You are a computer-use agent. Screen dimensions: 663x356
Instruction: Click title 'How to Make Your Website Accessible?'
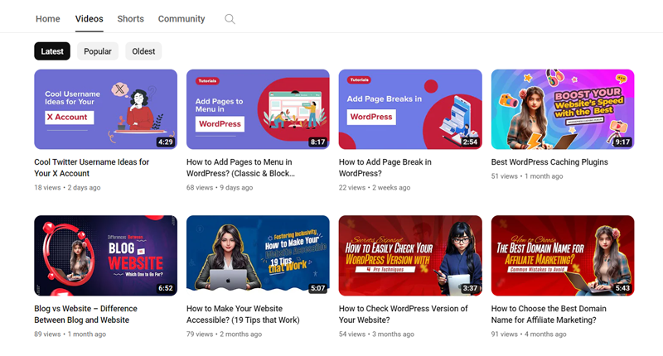pos(243,315)
